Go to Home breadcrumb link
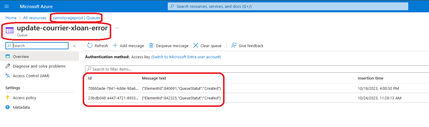Viewport: 429px width, 127px height. pyautogui.click(x=11, y=18)
